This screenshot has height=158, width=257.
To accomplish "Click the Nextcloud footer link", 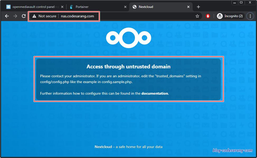I will (103, 147).
